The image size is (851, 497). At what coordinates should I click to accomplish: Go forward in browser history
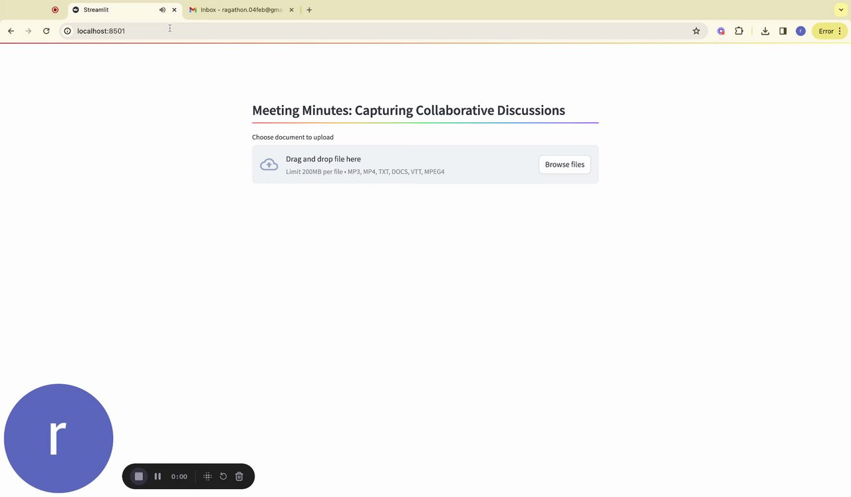[x=29, y=31]
